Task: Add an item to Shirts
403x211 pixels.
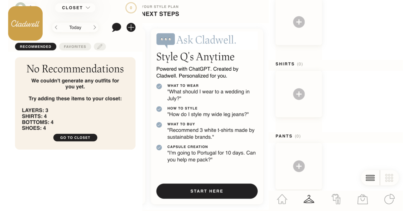Action: (x=299, y=94)
